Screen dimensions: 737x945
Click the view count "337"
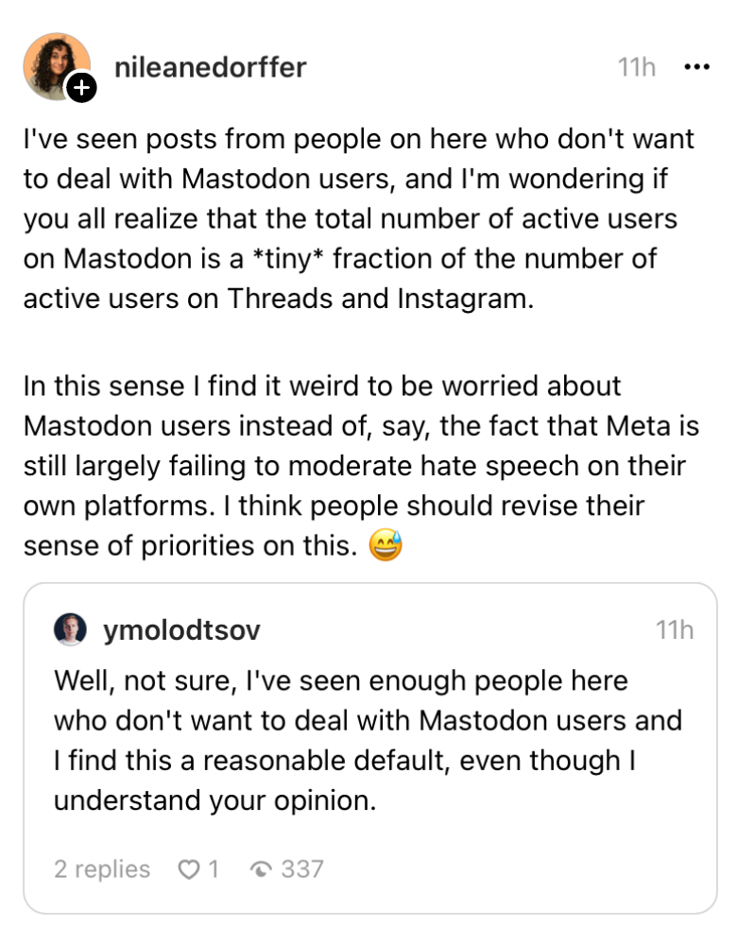click(x=302, y=868)
